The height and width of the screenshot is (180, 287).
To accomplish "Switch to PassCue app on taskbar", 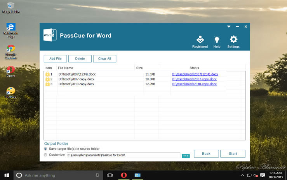I will point(137,175).
